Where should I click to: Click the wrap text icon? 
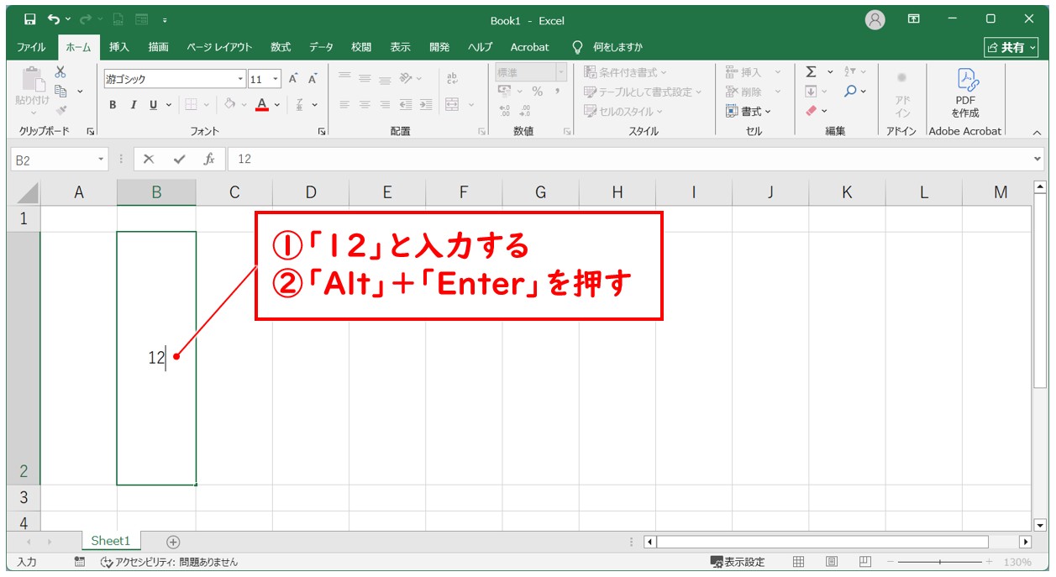pos(452,78)
